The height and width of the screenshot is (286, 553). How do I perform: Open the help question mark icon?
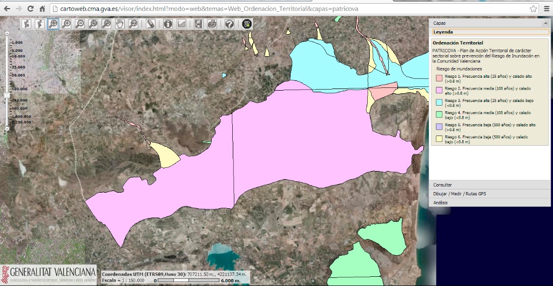click(230, 24)
